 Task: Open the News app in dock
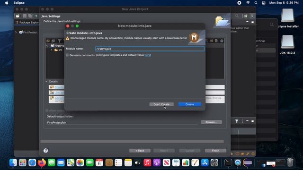(166, 162)
